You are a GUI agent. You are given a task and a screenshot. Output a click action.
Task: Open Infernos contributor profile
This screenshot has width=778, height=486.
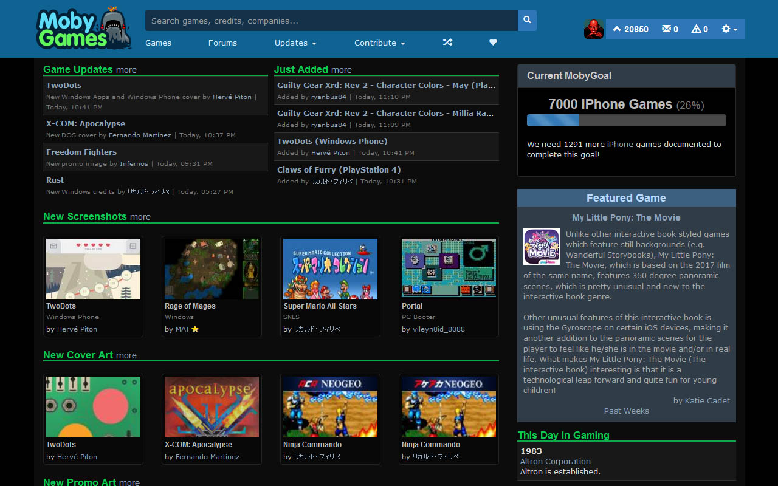coord(134,163)
